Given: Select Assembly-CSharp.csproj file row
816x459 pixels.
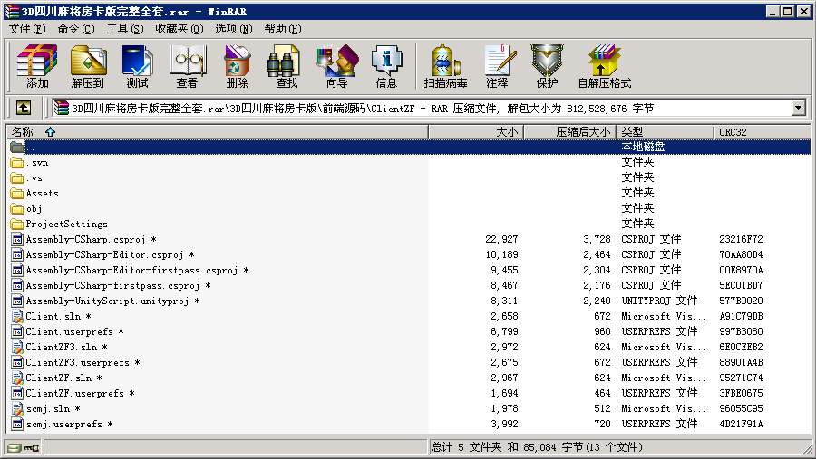Looking at the screenshot, I should pyautogui.click(x=86, y=239).
